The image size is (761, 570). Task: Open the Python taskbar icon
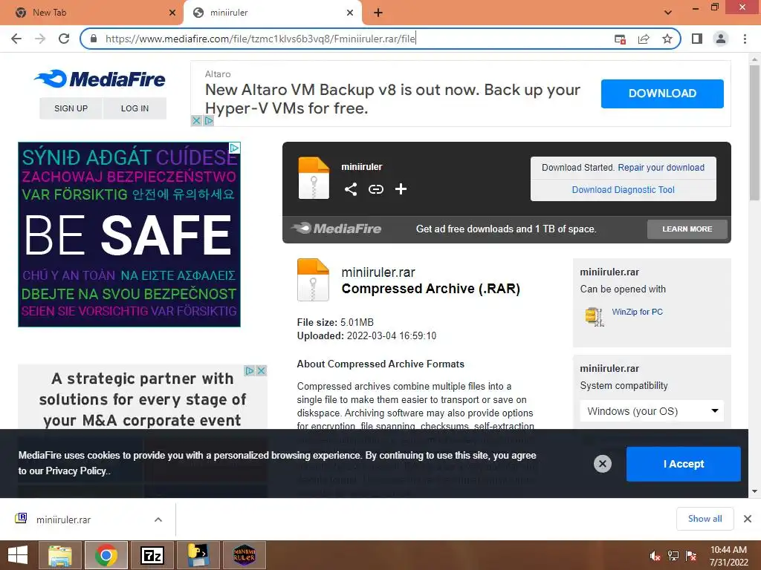point(198,555)
